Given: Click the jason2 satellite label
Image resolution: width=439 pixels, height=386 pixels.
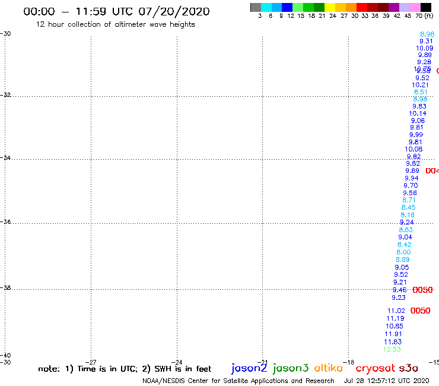Looking at the screenshot, I should 249,368.
